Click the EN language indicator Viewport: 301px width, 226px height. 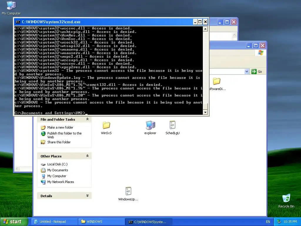[x=268, y=222]
